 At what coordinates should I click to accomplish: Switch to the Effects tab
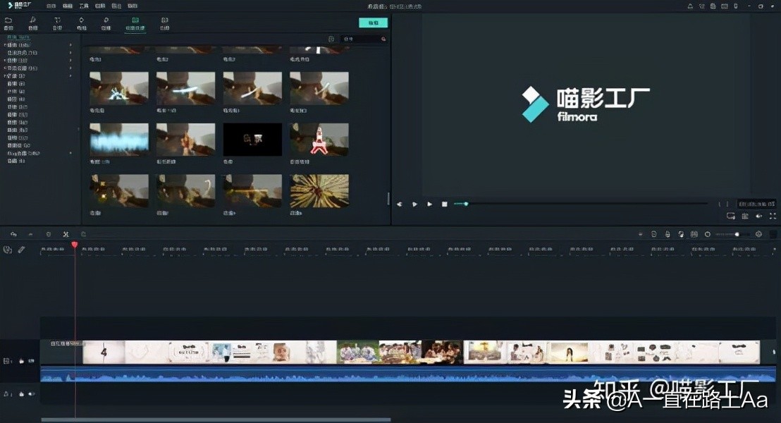click(106, 23)
